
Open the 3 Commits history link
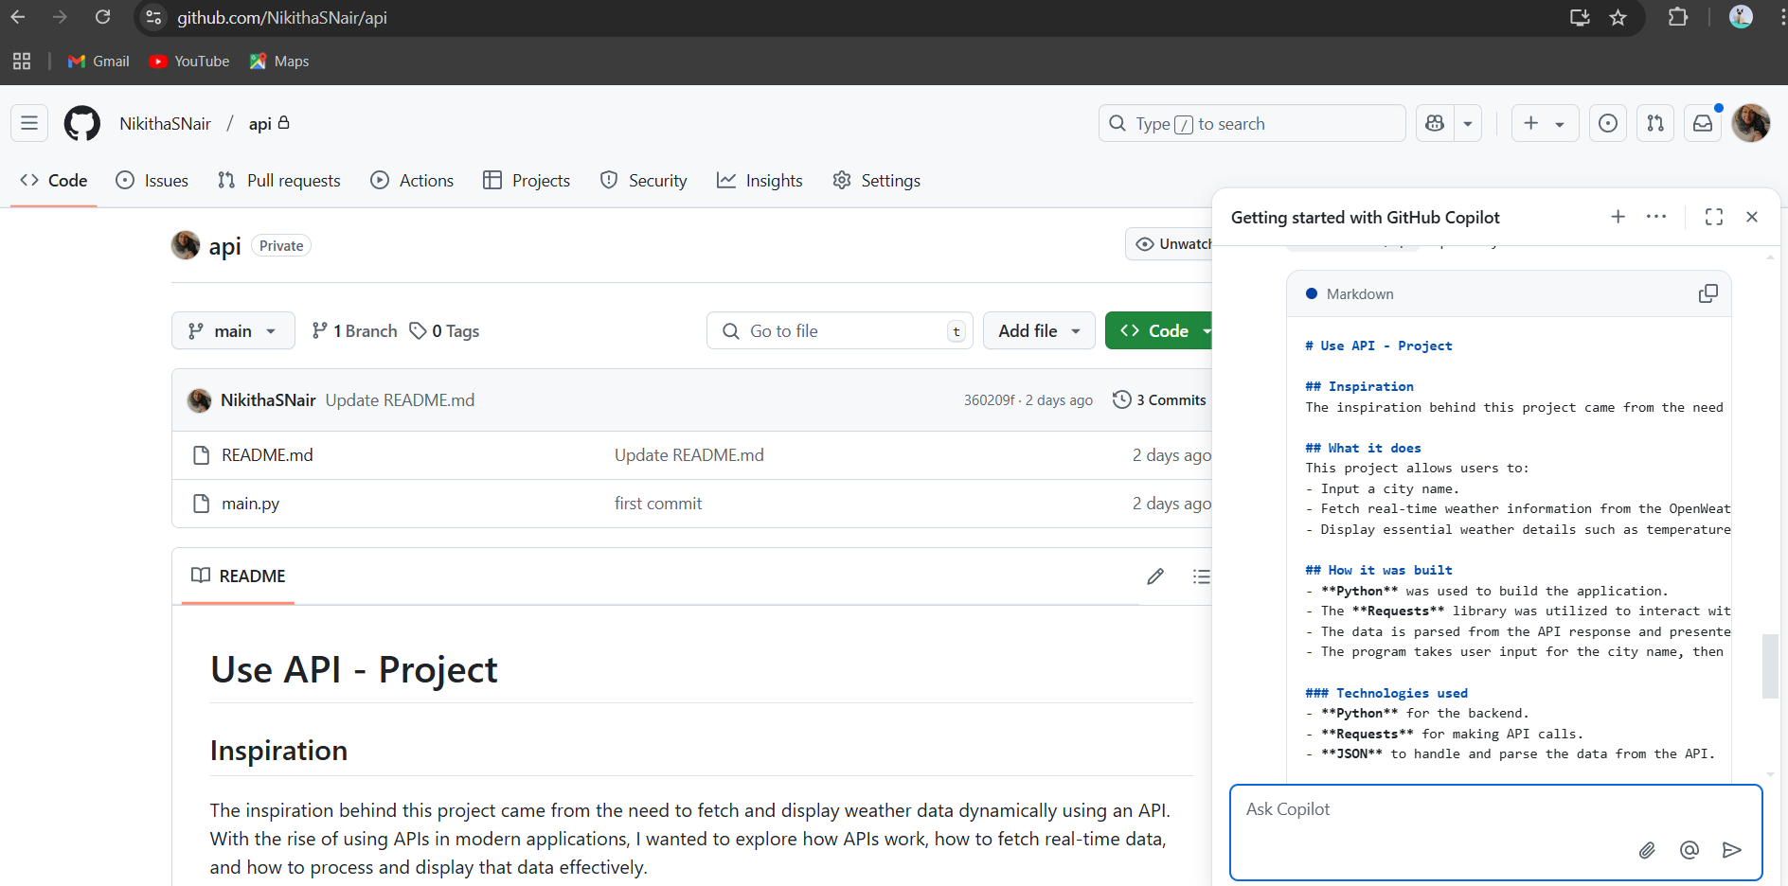[1159, 399]
